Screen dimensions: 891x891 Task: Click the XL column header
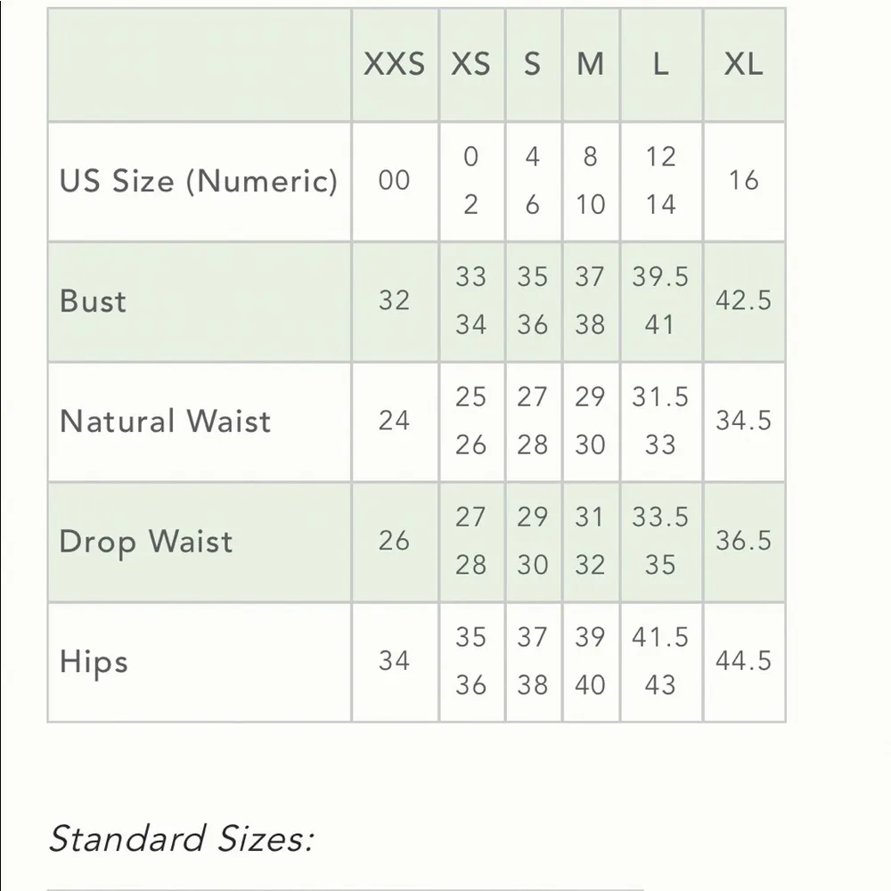743,64
